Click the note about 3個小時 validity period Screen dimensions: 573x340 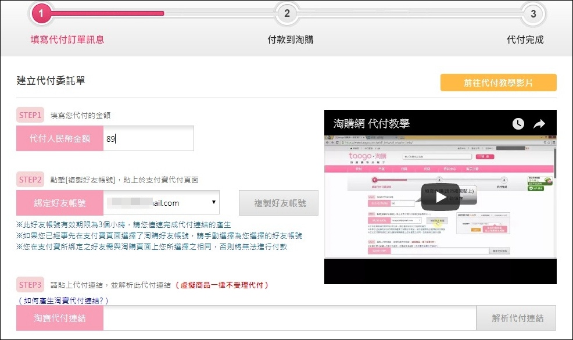point(124,224)
